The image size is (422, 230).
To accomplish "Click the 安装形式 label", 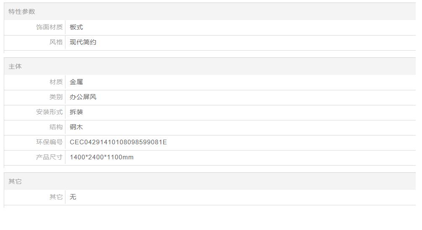I will 49,112.
